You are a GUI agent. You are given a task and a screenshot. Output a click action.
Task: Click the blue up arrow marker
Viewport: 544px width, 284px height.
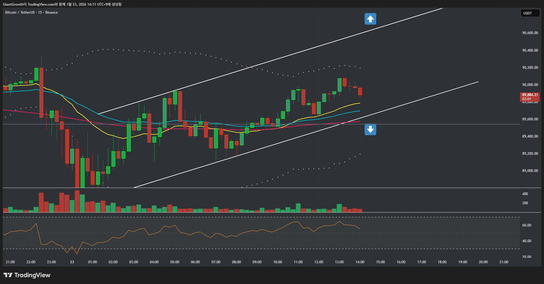pos(370,19)
